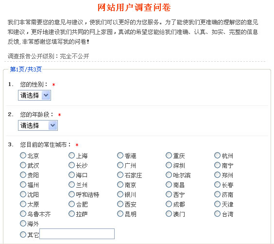Select the 沈阳 radio button

pos(23,194)
